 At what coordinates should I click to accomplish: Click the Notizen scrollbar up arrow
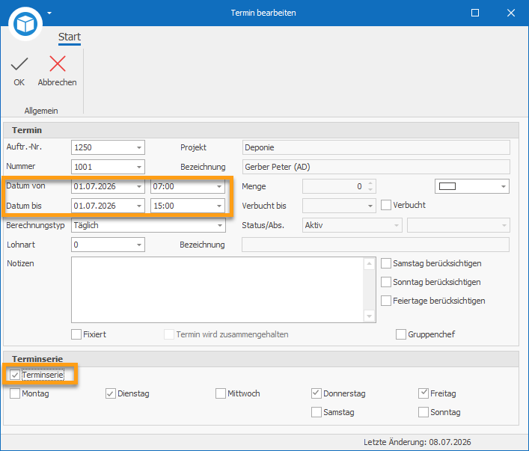pos(369,263)
